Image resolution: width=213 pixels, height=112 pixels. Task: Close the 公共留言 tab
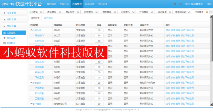pyautogui.click(x=170, y=12)
